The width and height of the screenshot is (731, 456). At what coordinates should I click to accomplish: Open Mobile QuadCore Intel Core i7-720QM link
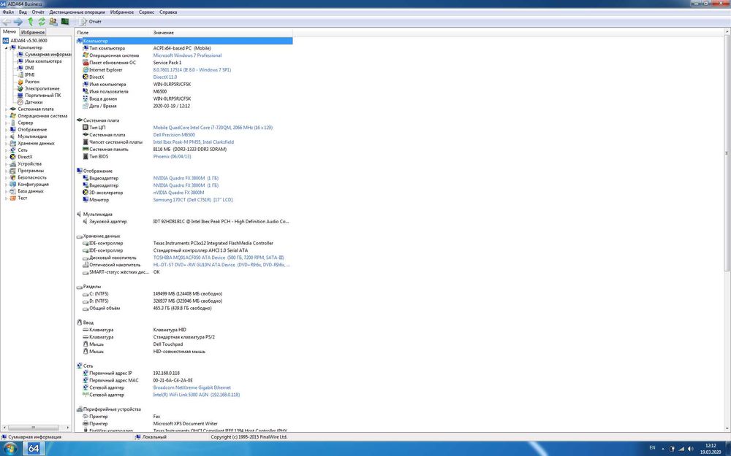click(x=213, y=128)
